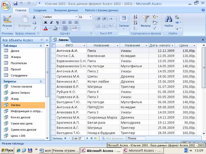
Task: Click the Select pointer icon
Action: tap(178, 28)
